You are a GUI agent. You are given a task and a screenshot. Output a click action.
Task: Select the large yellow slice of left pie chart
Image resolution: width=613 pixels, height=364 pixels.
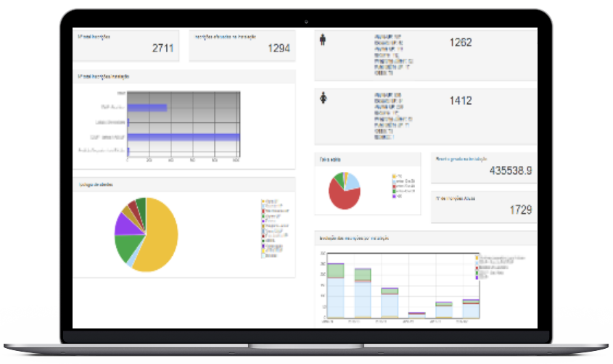tap(161, 236)
